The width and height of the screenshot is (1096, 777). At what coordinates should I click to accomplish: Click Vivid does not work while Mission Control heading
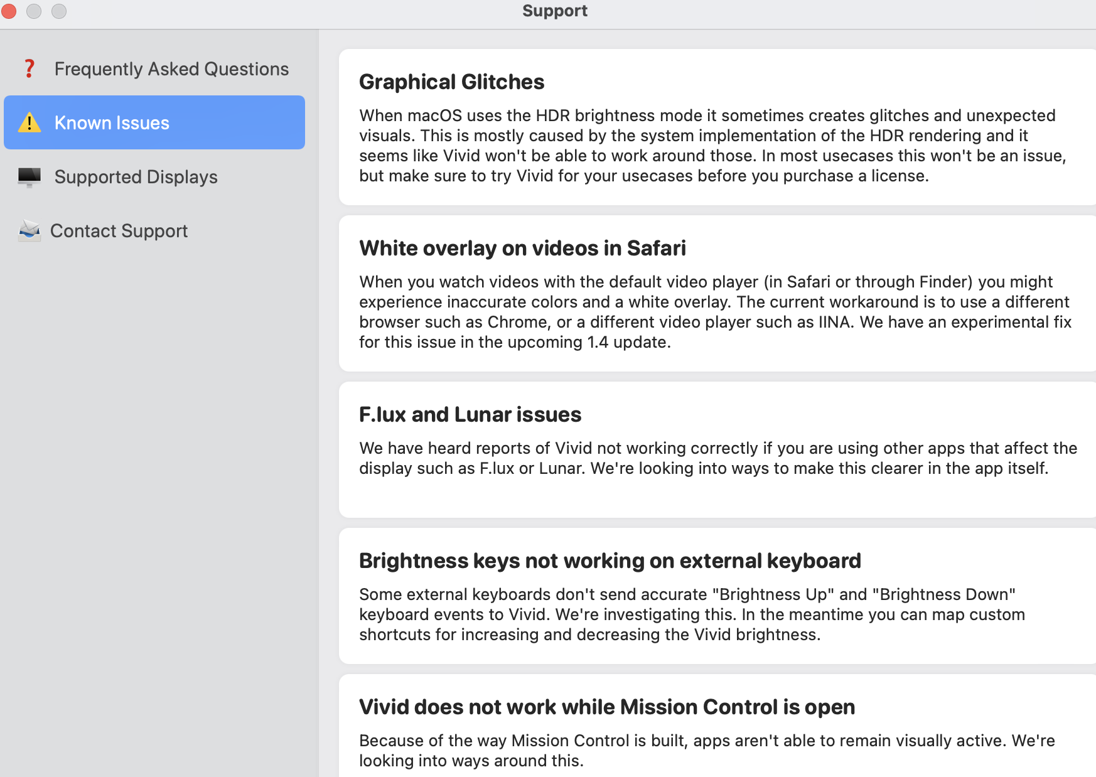click(x=607, y=707)
